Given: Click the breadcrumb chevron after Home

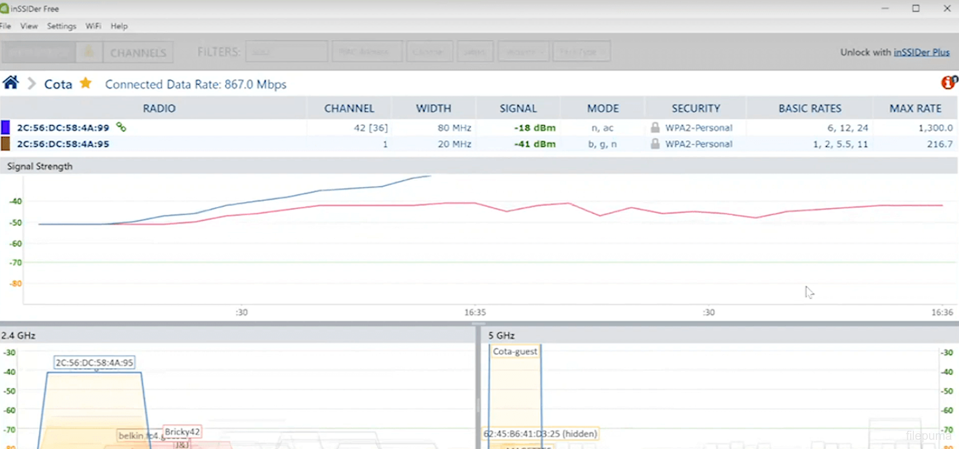Looking at the screenshot, I should click(x=32, y=83).
